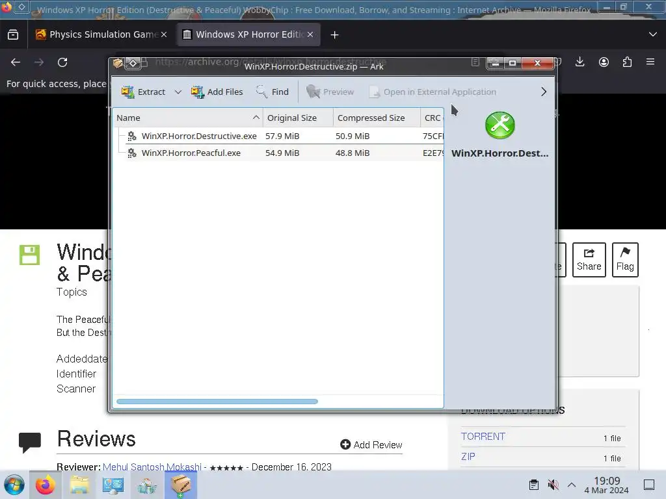Click Add Files in Ark toolbar

coord(217,92)
